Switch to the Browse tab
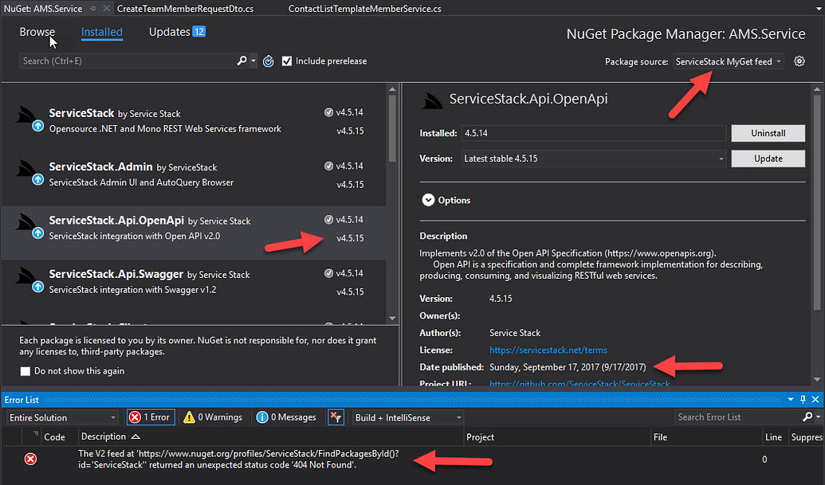 pos(37,32)
